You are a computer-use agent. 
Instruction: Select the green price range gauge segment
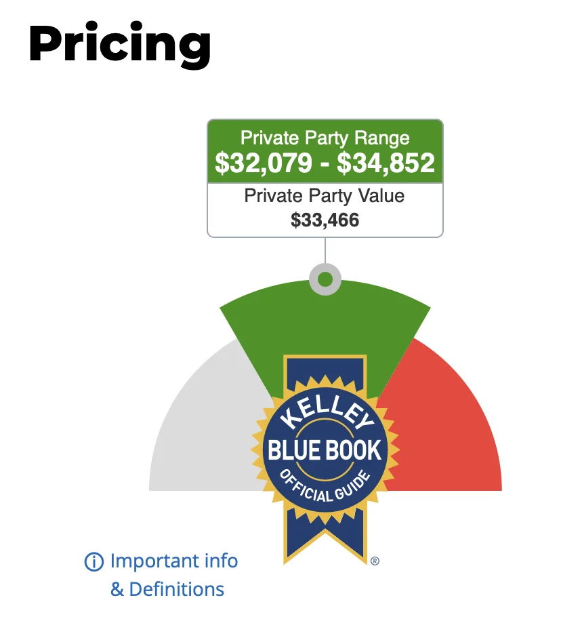pyautogui.click(x=325, y=325)
